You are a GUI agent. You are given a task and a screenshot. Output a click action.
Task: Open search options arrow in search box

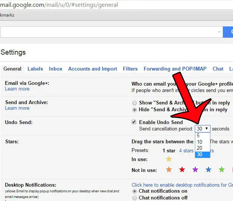pos(219,32)
